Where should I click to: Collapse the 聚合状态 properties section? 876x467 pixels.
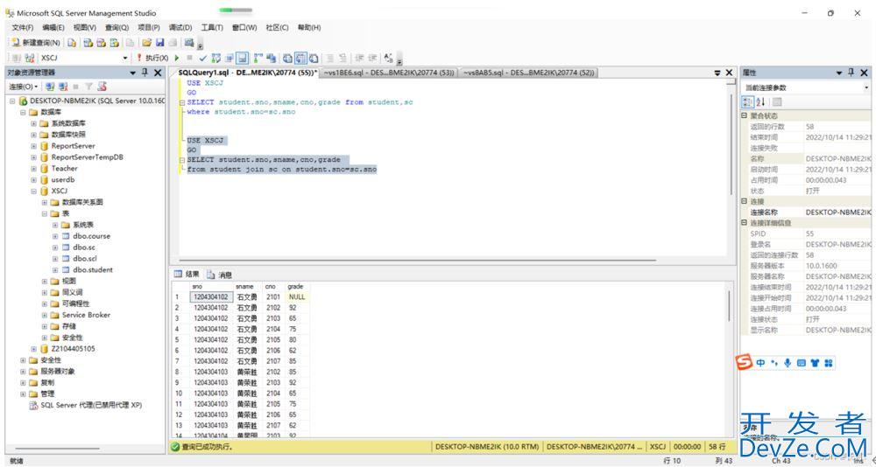tap(744, 115)
